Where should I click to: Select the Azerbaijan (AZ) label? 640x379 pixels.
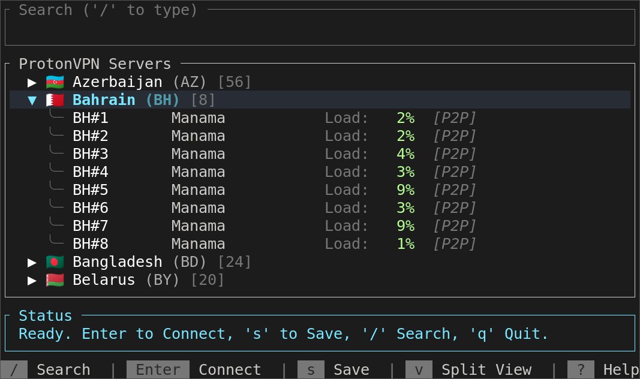[x=139, y=82]
